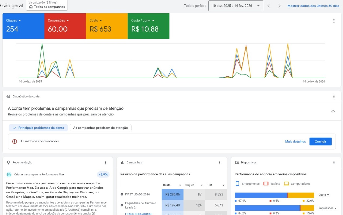Screen dimensions: 343x215
Task: Select the Principais problemas da conta chip
Action: point(39,128)
